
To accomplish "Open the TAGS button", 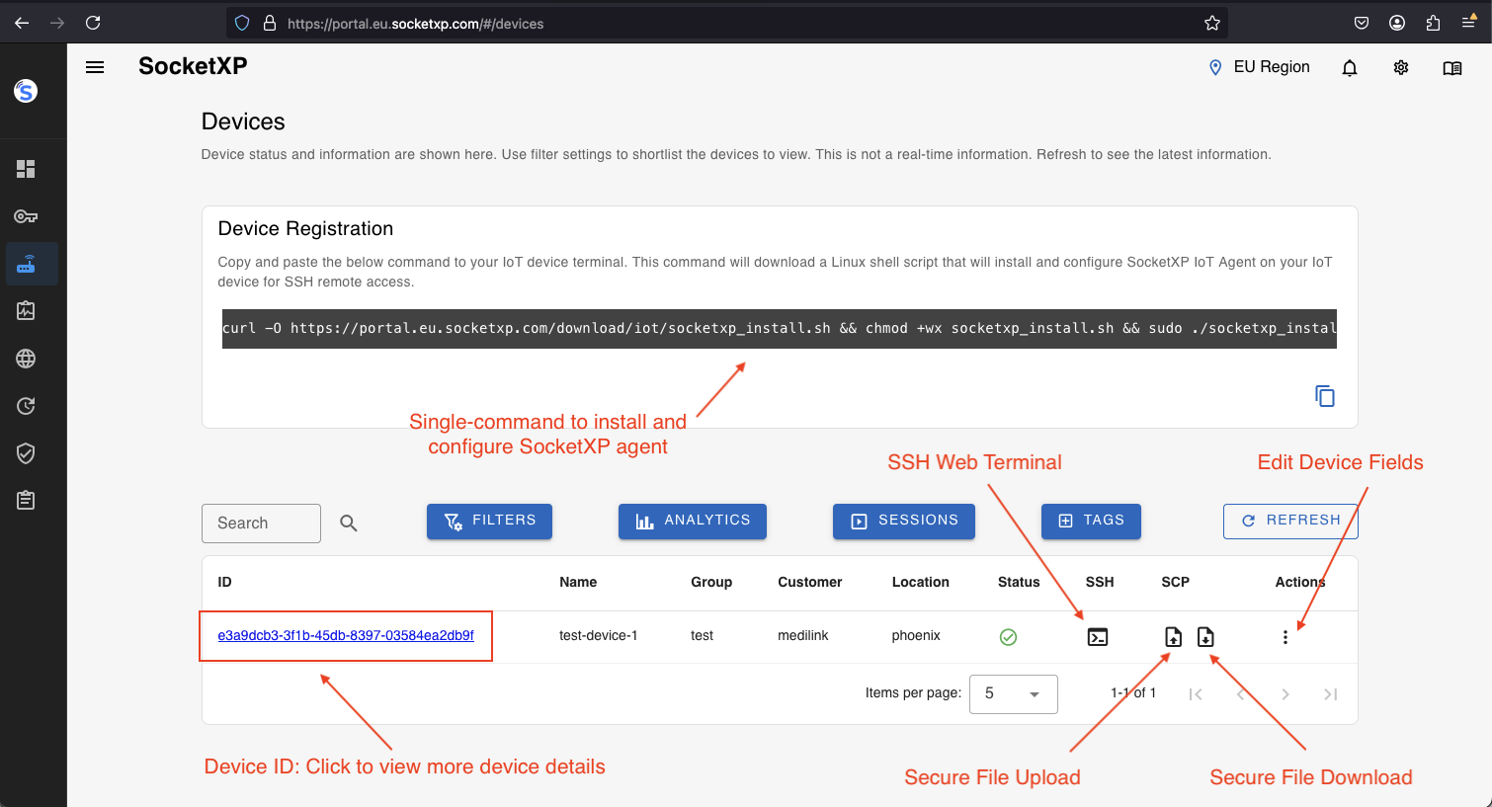I will tap(1091, 521).
